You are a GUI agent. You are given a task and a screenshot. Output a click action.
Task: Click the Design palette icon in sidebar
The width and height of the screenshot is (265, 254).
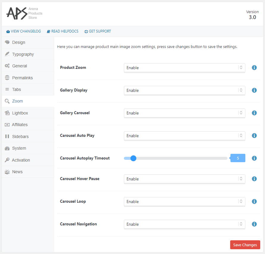point(7,42)
